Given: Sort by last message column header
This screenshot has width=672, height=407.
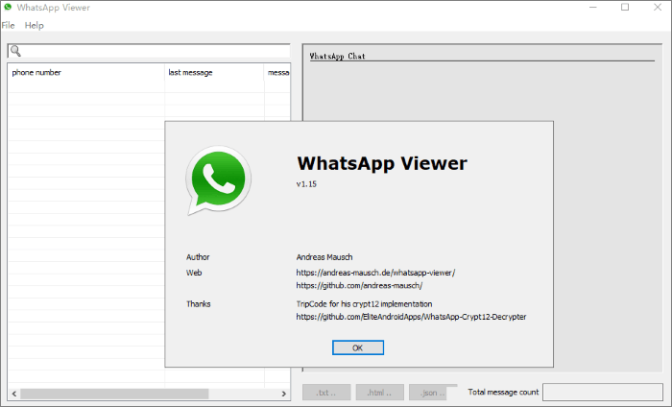Looking at the screenshot, I should pyautogui.click(x=214, y=72).
